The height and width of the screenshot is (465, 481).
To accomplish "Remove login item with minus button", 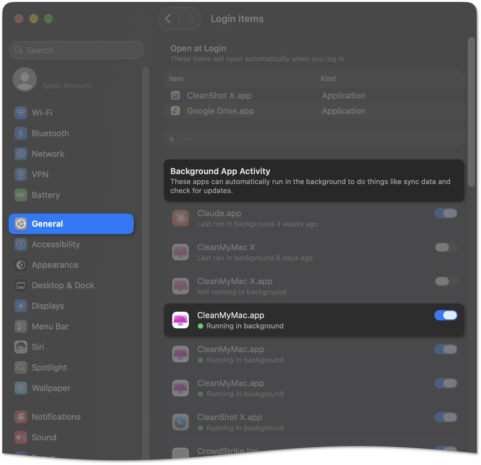I will click(x=188, y=139).
